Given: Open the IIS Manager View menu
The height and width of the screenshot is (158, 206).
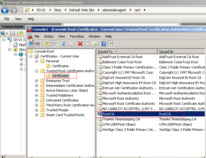Looking at the screenshot, I should click(18, 19).
